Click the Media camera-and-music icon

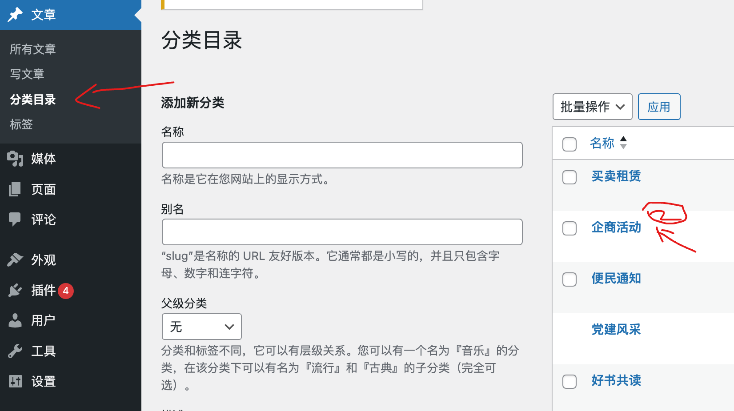pyautogui.click(x=15, y=159)
